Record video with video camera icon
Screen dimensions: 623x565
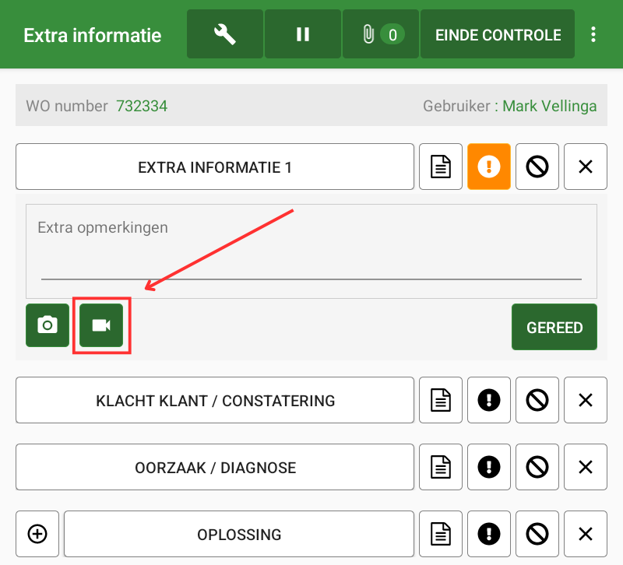[x=101, y=325]
